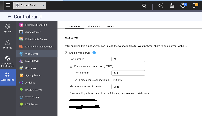
Task: Select Web Server in sidebar
Action: point(37,54)
